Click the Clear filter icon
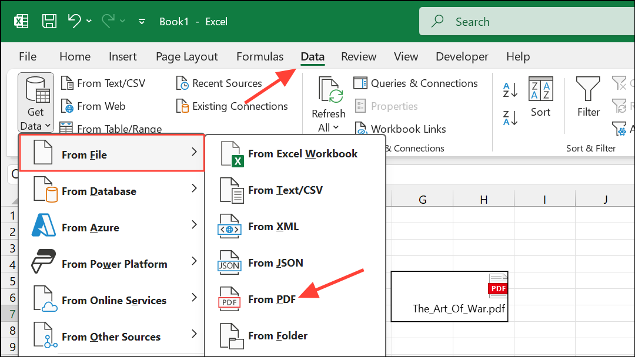The height and width of the screenshot is (357, 635). [620, 83]
